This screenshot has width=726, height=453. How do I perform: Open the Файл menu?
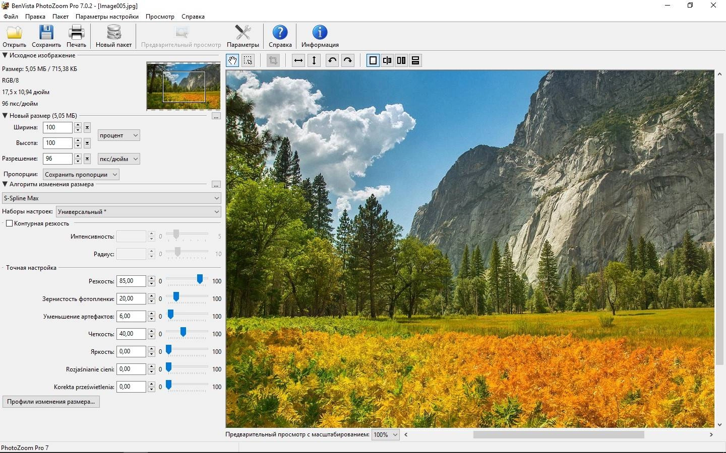pos(11,17)
